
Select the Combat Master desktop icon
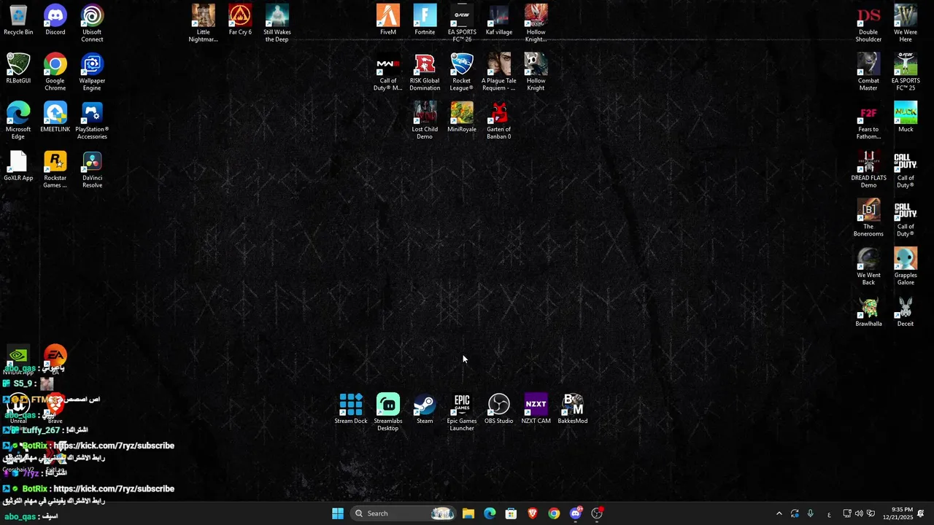(868, 72)
